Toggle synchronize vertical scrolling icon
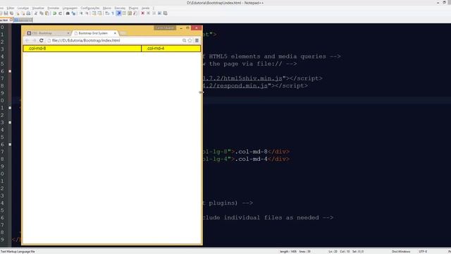This screenshot has height=254, width=451. click(x=94, y=13)
